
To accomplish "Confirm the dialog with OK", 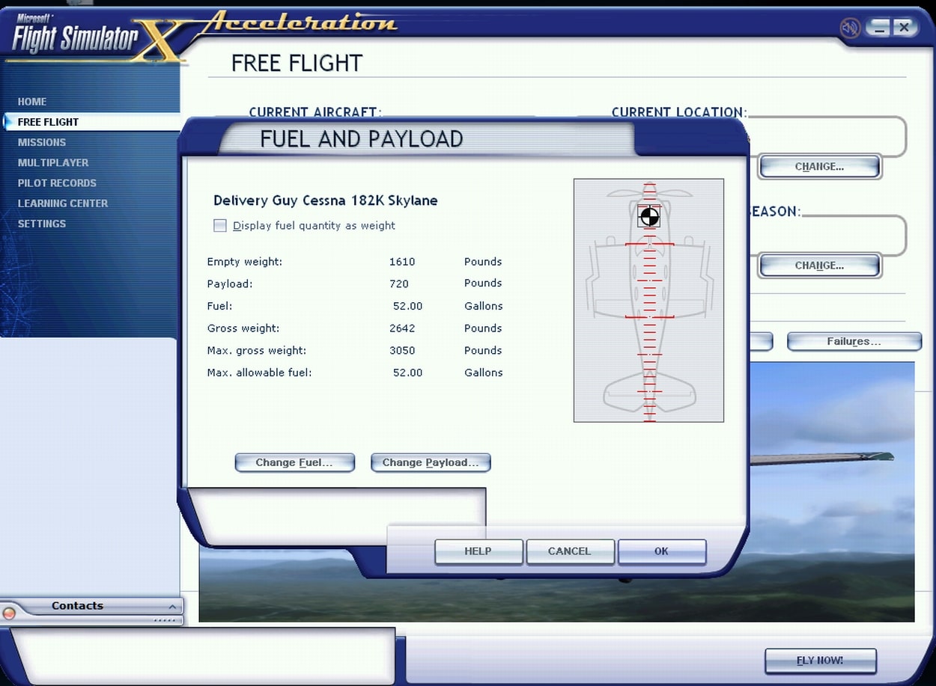I will (662, 551).
